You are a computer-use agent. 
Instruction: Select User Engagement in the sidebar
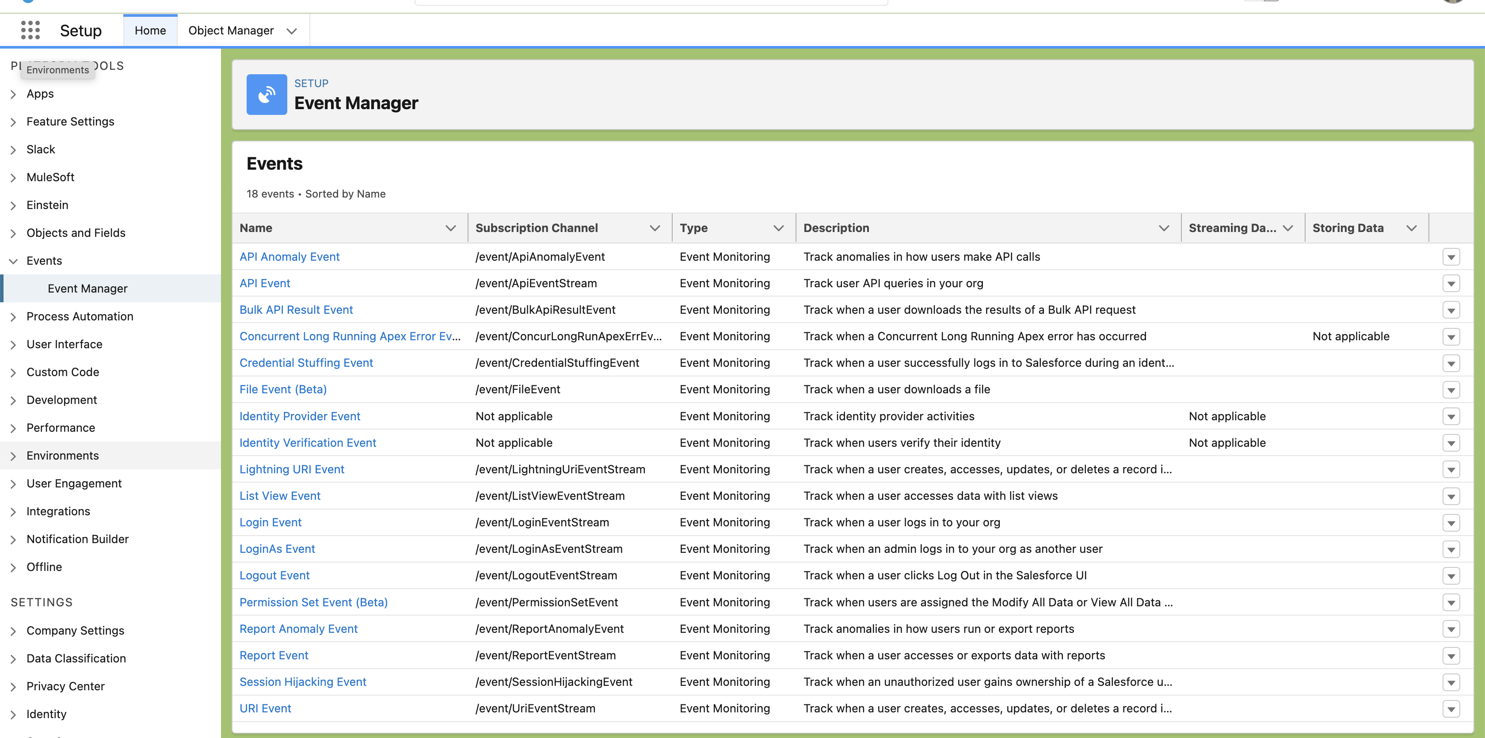coord(74,483)
